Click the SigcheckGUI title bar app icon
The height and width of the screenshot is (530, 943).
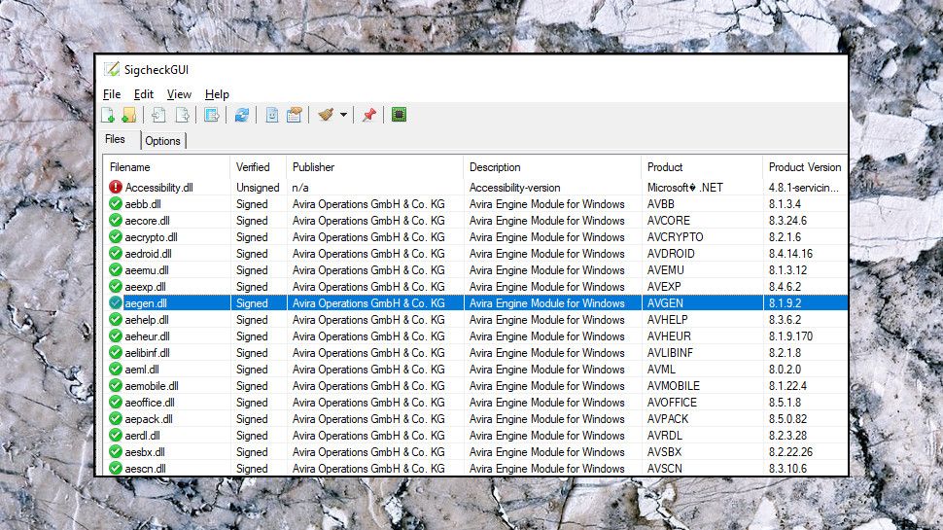111,69
